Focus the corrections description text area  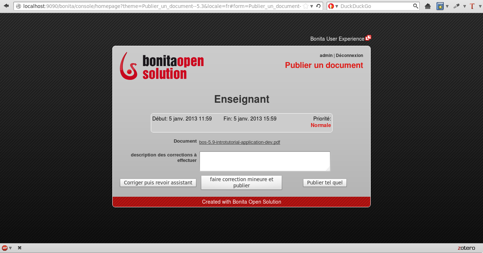(x=265, y=161)
